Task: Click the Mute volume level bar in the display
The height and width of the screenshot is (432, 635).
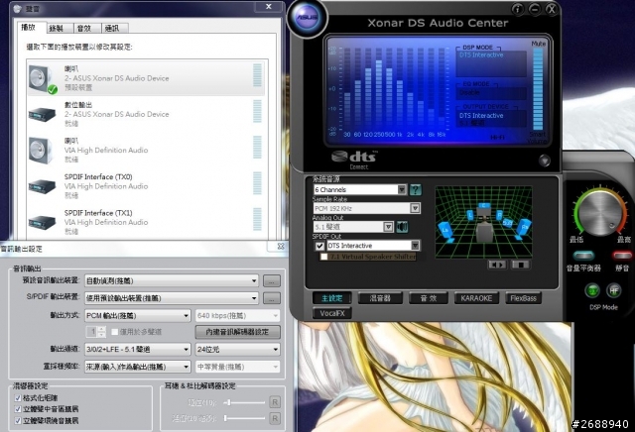Action: coord(538,90)
